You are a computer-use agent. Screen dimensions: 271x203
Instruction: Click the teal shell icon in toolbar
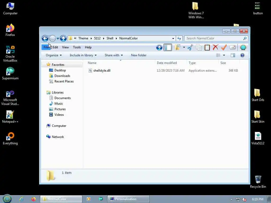point(243,47)
